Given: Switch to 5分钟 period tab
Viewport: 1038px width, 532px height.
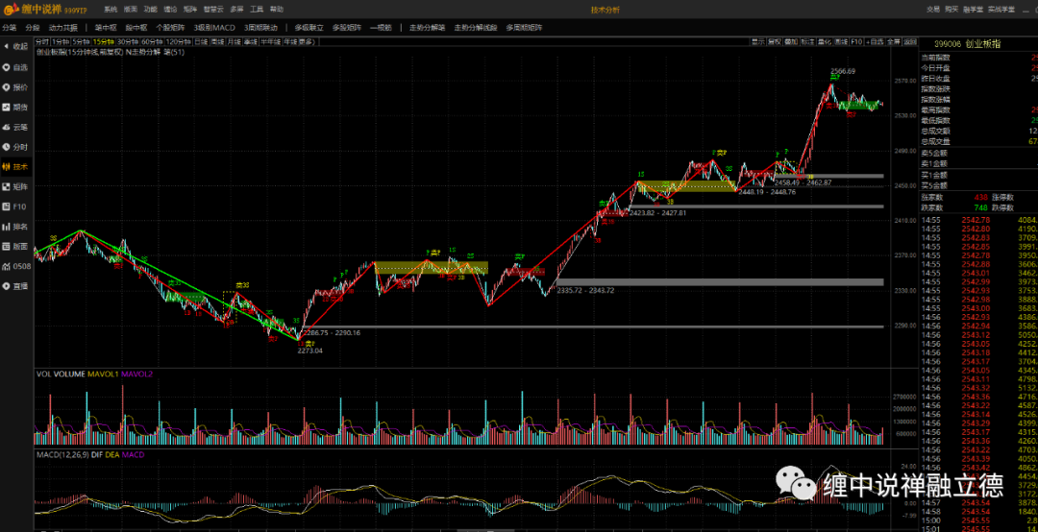Looking at the screenshot, I should click(x=80, y=41).
